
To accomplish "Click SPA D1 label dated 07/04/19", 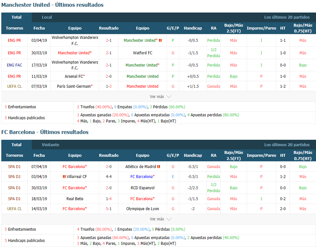I will tap(14, 167).
